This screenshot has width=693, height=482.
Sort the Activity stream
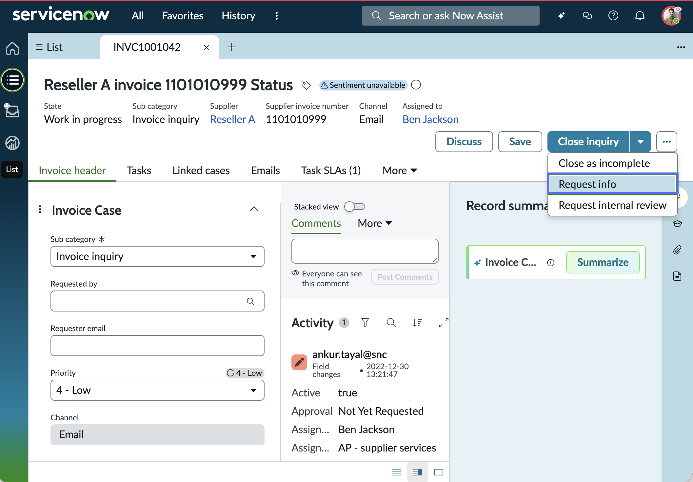[x=417, y=323]
